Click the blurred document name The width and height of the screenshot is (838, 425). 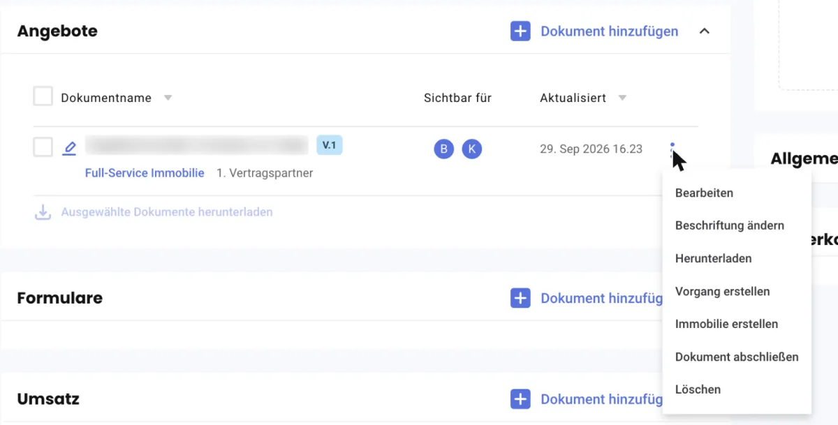coord(197,145)
